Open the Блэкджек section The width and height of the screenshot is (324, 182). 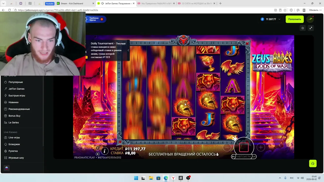(14, 144)
